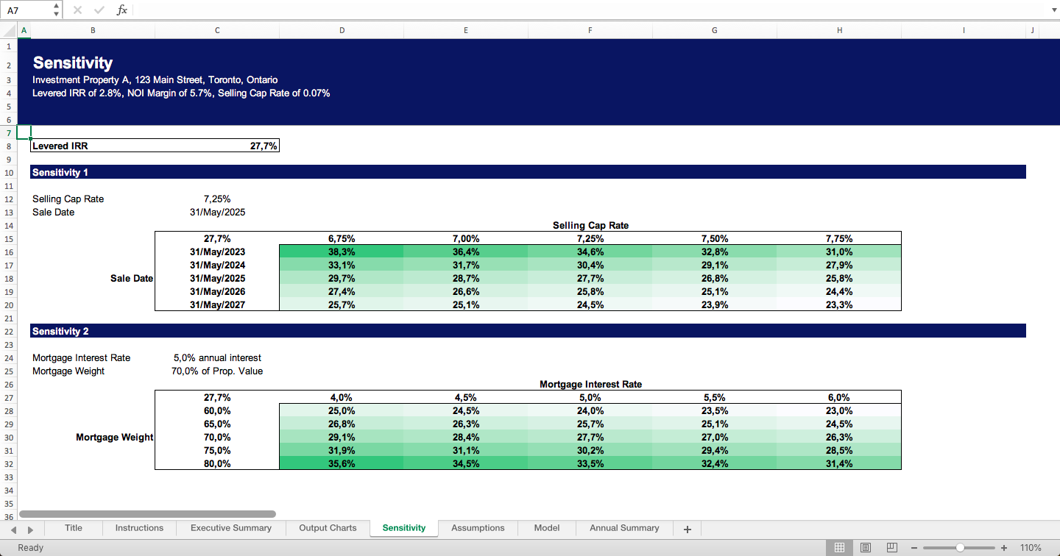
Task: Click the Name Box stepper up arrow
Action: click(x=55, y=6)
